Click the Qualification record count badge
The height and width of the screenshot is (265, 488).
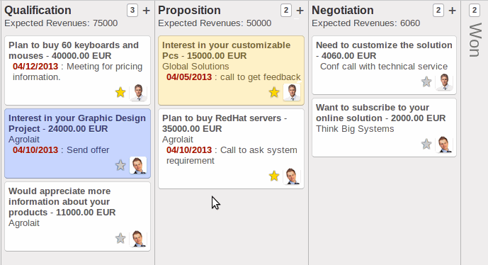tap(132, 11)
